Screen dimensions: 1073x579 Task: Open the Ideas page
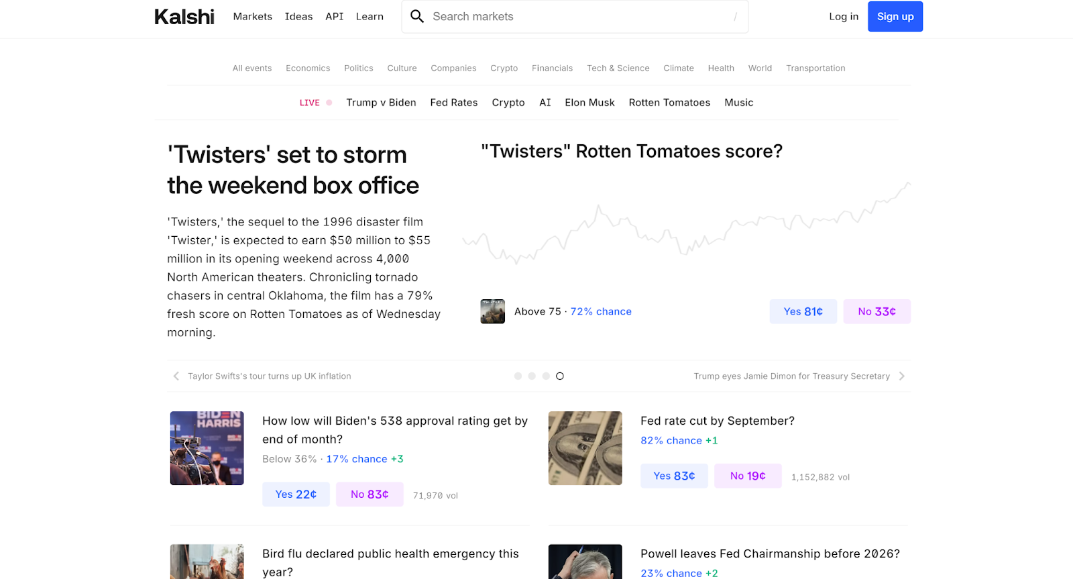point(298,16)
